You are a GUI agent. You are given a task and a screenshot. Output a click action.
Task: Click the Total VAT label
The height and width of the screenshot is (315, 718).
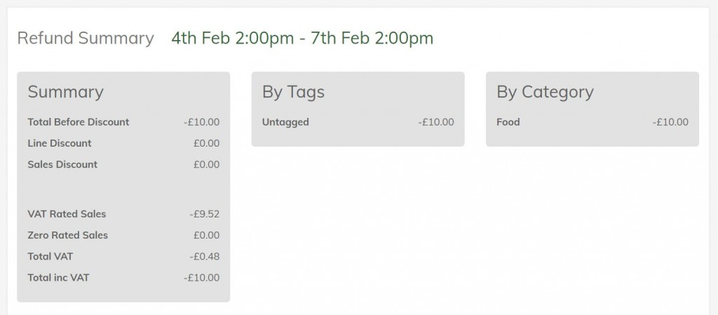(50, 256)
